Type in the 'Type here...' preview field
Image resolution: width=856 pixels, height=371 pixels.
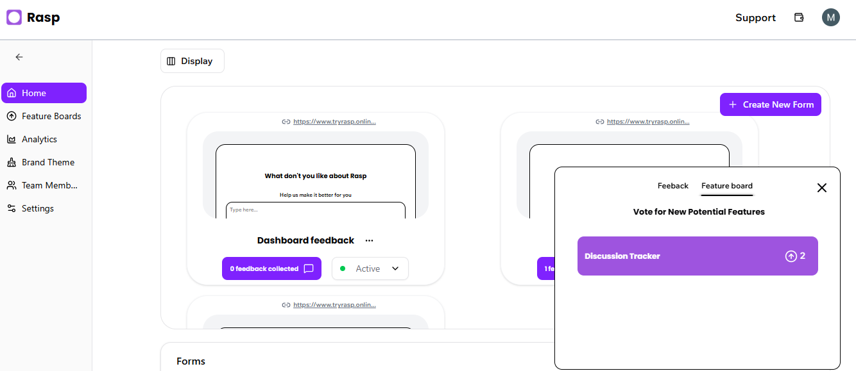click(x=315, y=210)
